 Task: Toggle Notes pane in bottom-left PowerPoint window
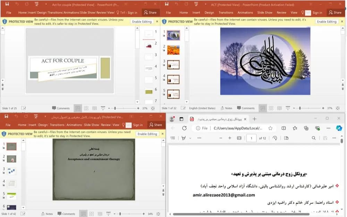(x=47, y=214)
